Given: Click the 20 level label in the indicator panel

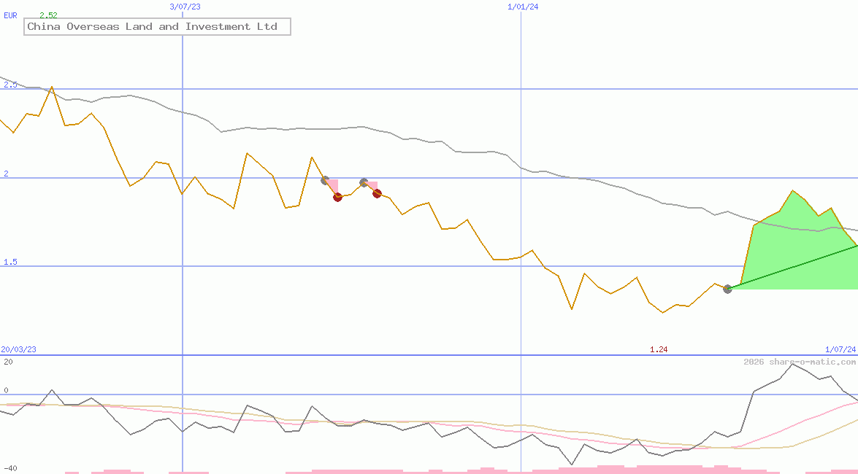Looking at the screenshot, I should click(x=8, y=362).
